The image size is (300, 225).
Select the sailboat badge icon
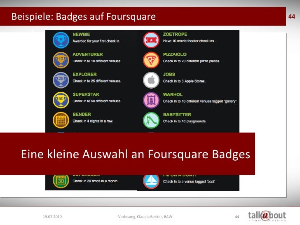[x=151, y=182]
